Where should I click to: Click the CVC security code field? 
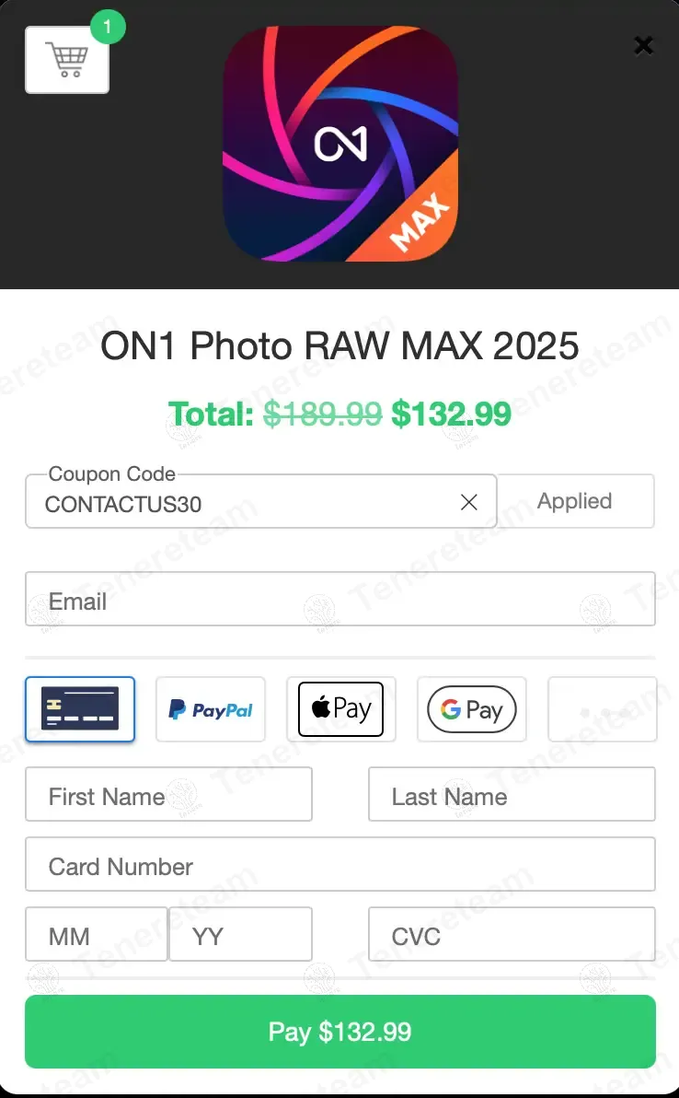[512, 935]
